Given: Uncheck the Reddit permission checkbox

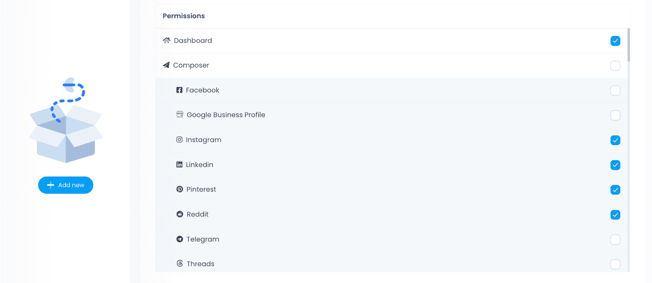Looking at the screenshot, I should click(615, 215).
